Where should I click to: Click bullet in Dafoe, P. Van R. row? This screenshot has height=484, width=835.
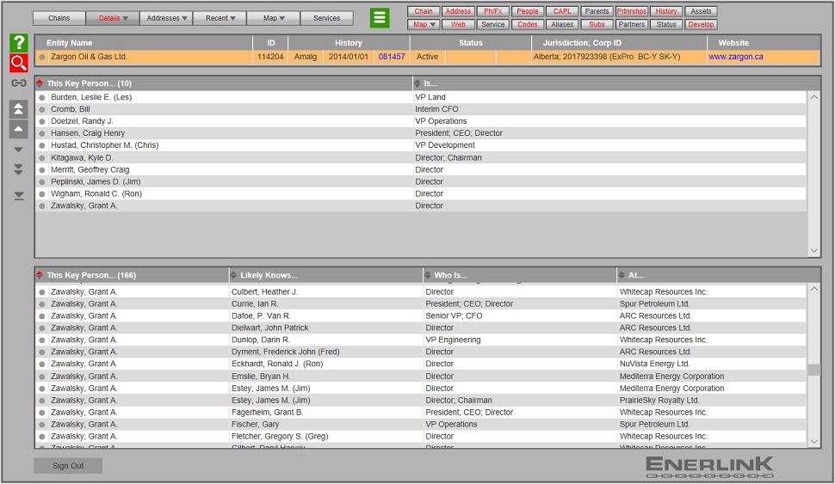pos(42,316)
